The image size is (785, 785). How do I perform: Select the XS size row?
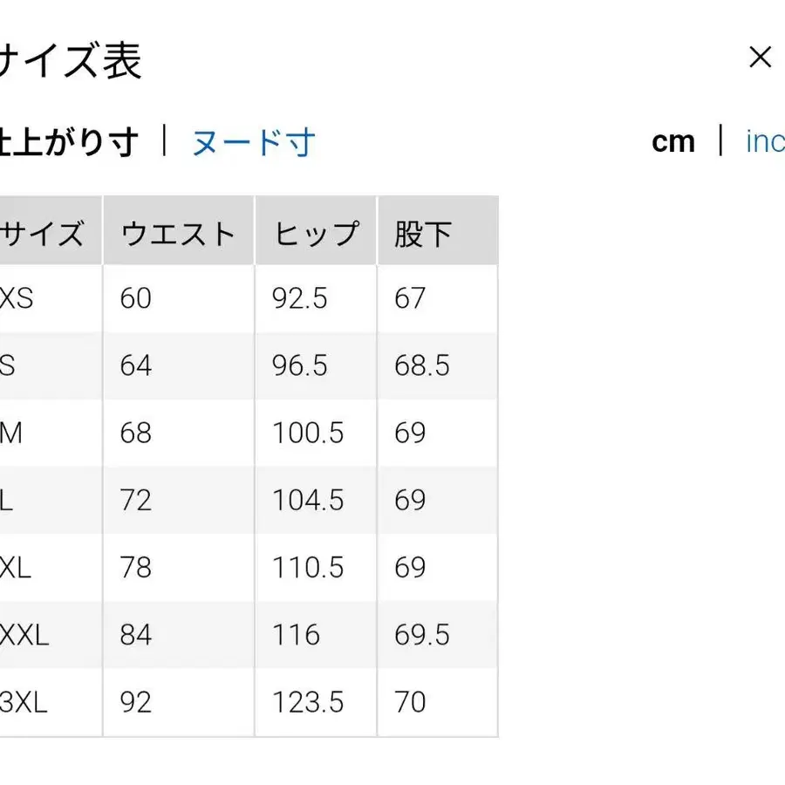coord(17,298)
